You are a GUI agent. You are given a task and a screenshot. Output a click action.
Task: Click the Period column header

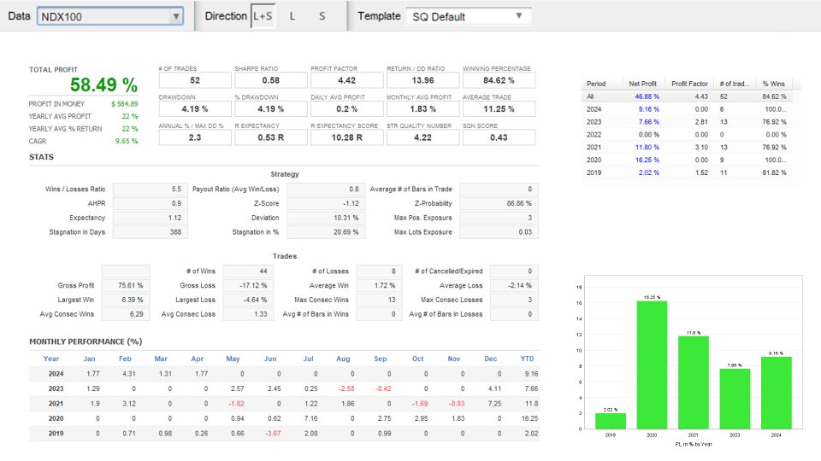pyautogui.click(x=596, y=84)
